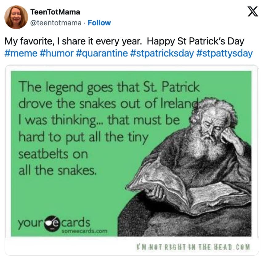Viewport: 263px width, 257px height.
Task: Open the #meme hashtag
Action: (21, 53)
